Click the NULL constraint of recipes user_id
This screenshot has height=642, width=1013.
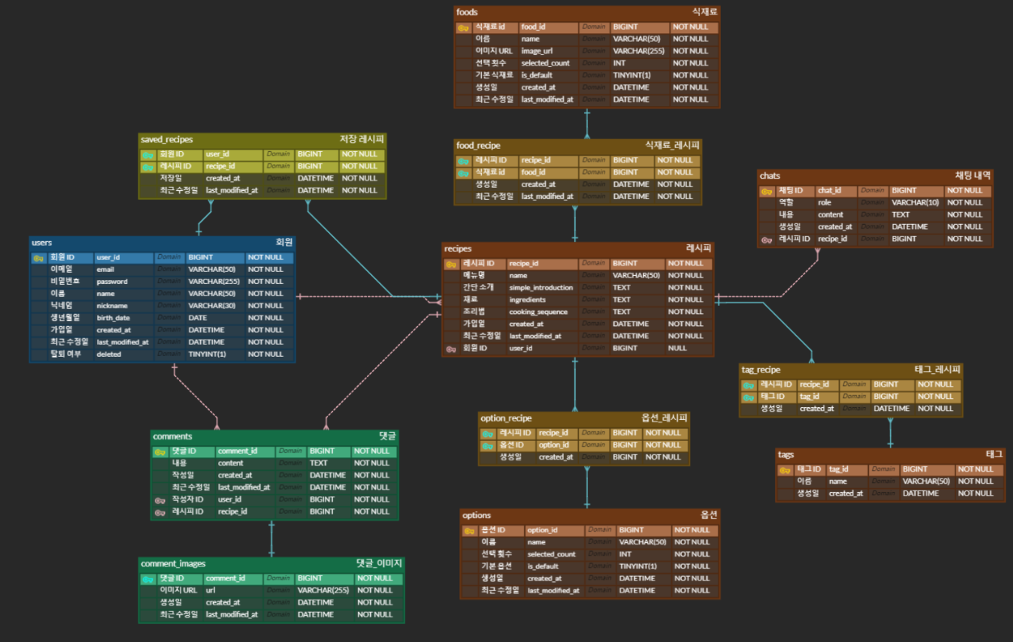tap(677, 349)
